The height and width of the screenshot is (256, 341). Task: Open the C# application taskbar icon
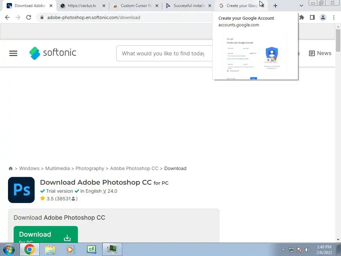click(x=91, y=249)
